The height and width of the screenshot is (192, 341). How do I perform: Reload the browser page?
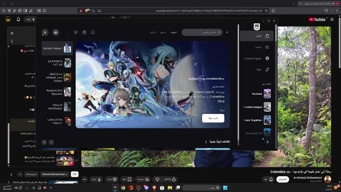(x=326, y=11)
